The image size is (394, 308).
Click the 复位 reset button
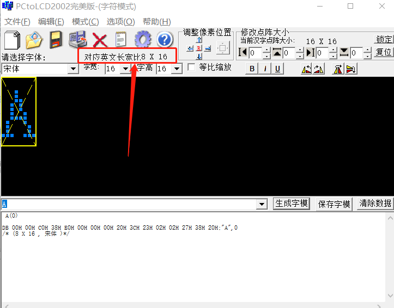(x=384, y=52)
